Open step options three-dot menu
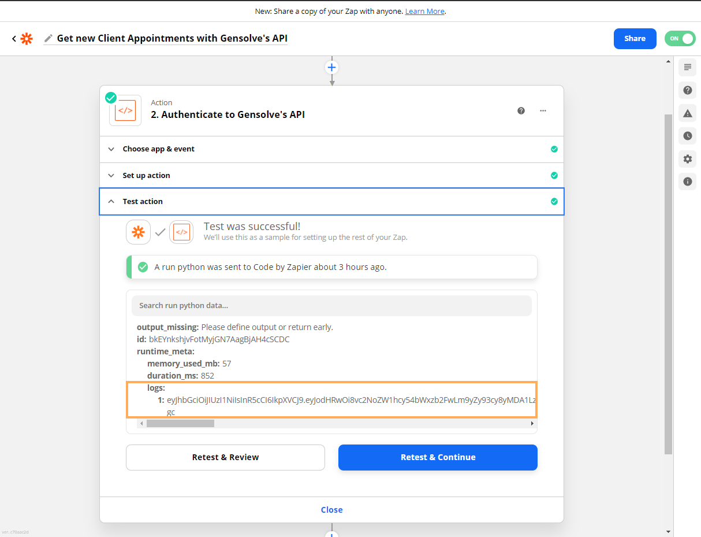The height and width of the screenshot is (537, 701). click(543, 110)
